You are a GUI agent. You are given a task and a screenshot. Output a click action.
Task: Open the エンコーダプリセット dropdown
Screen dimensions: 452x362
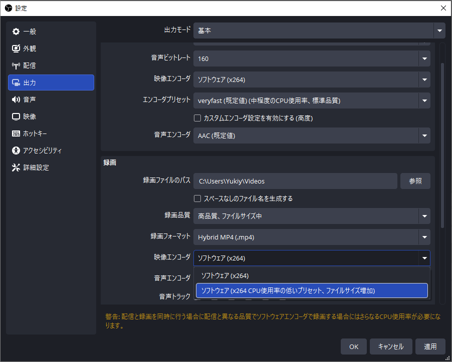[312, 100]
